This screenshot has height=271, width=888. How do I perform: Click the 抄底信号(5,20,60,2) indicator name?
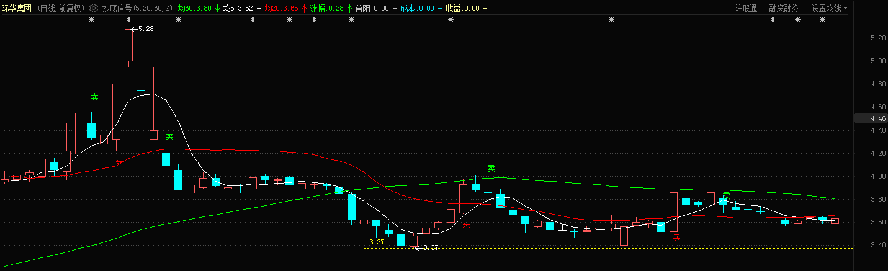pyautogui.click(x=137, y=8)
